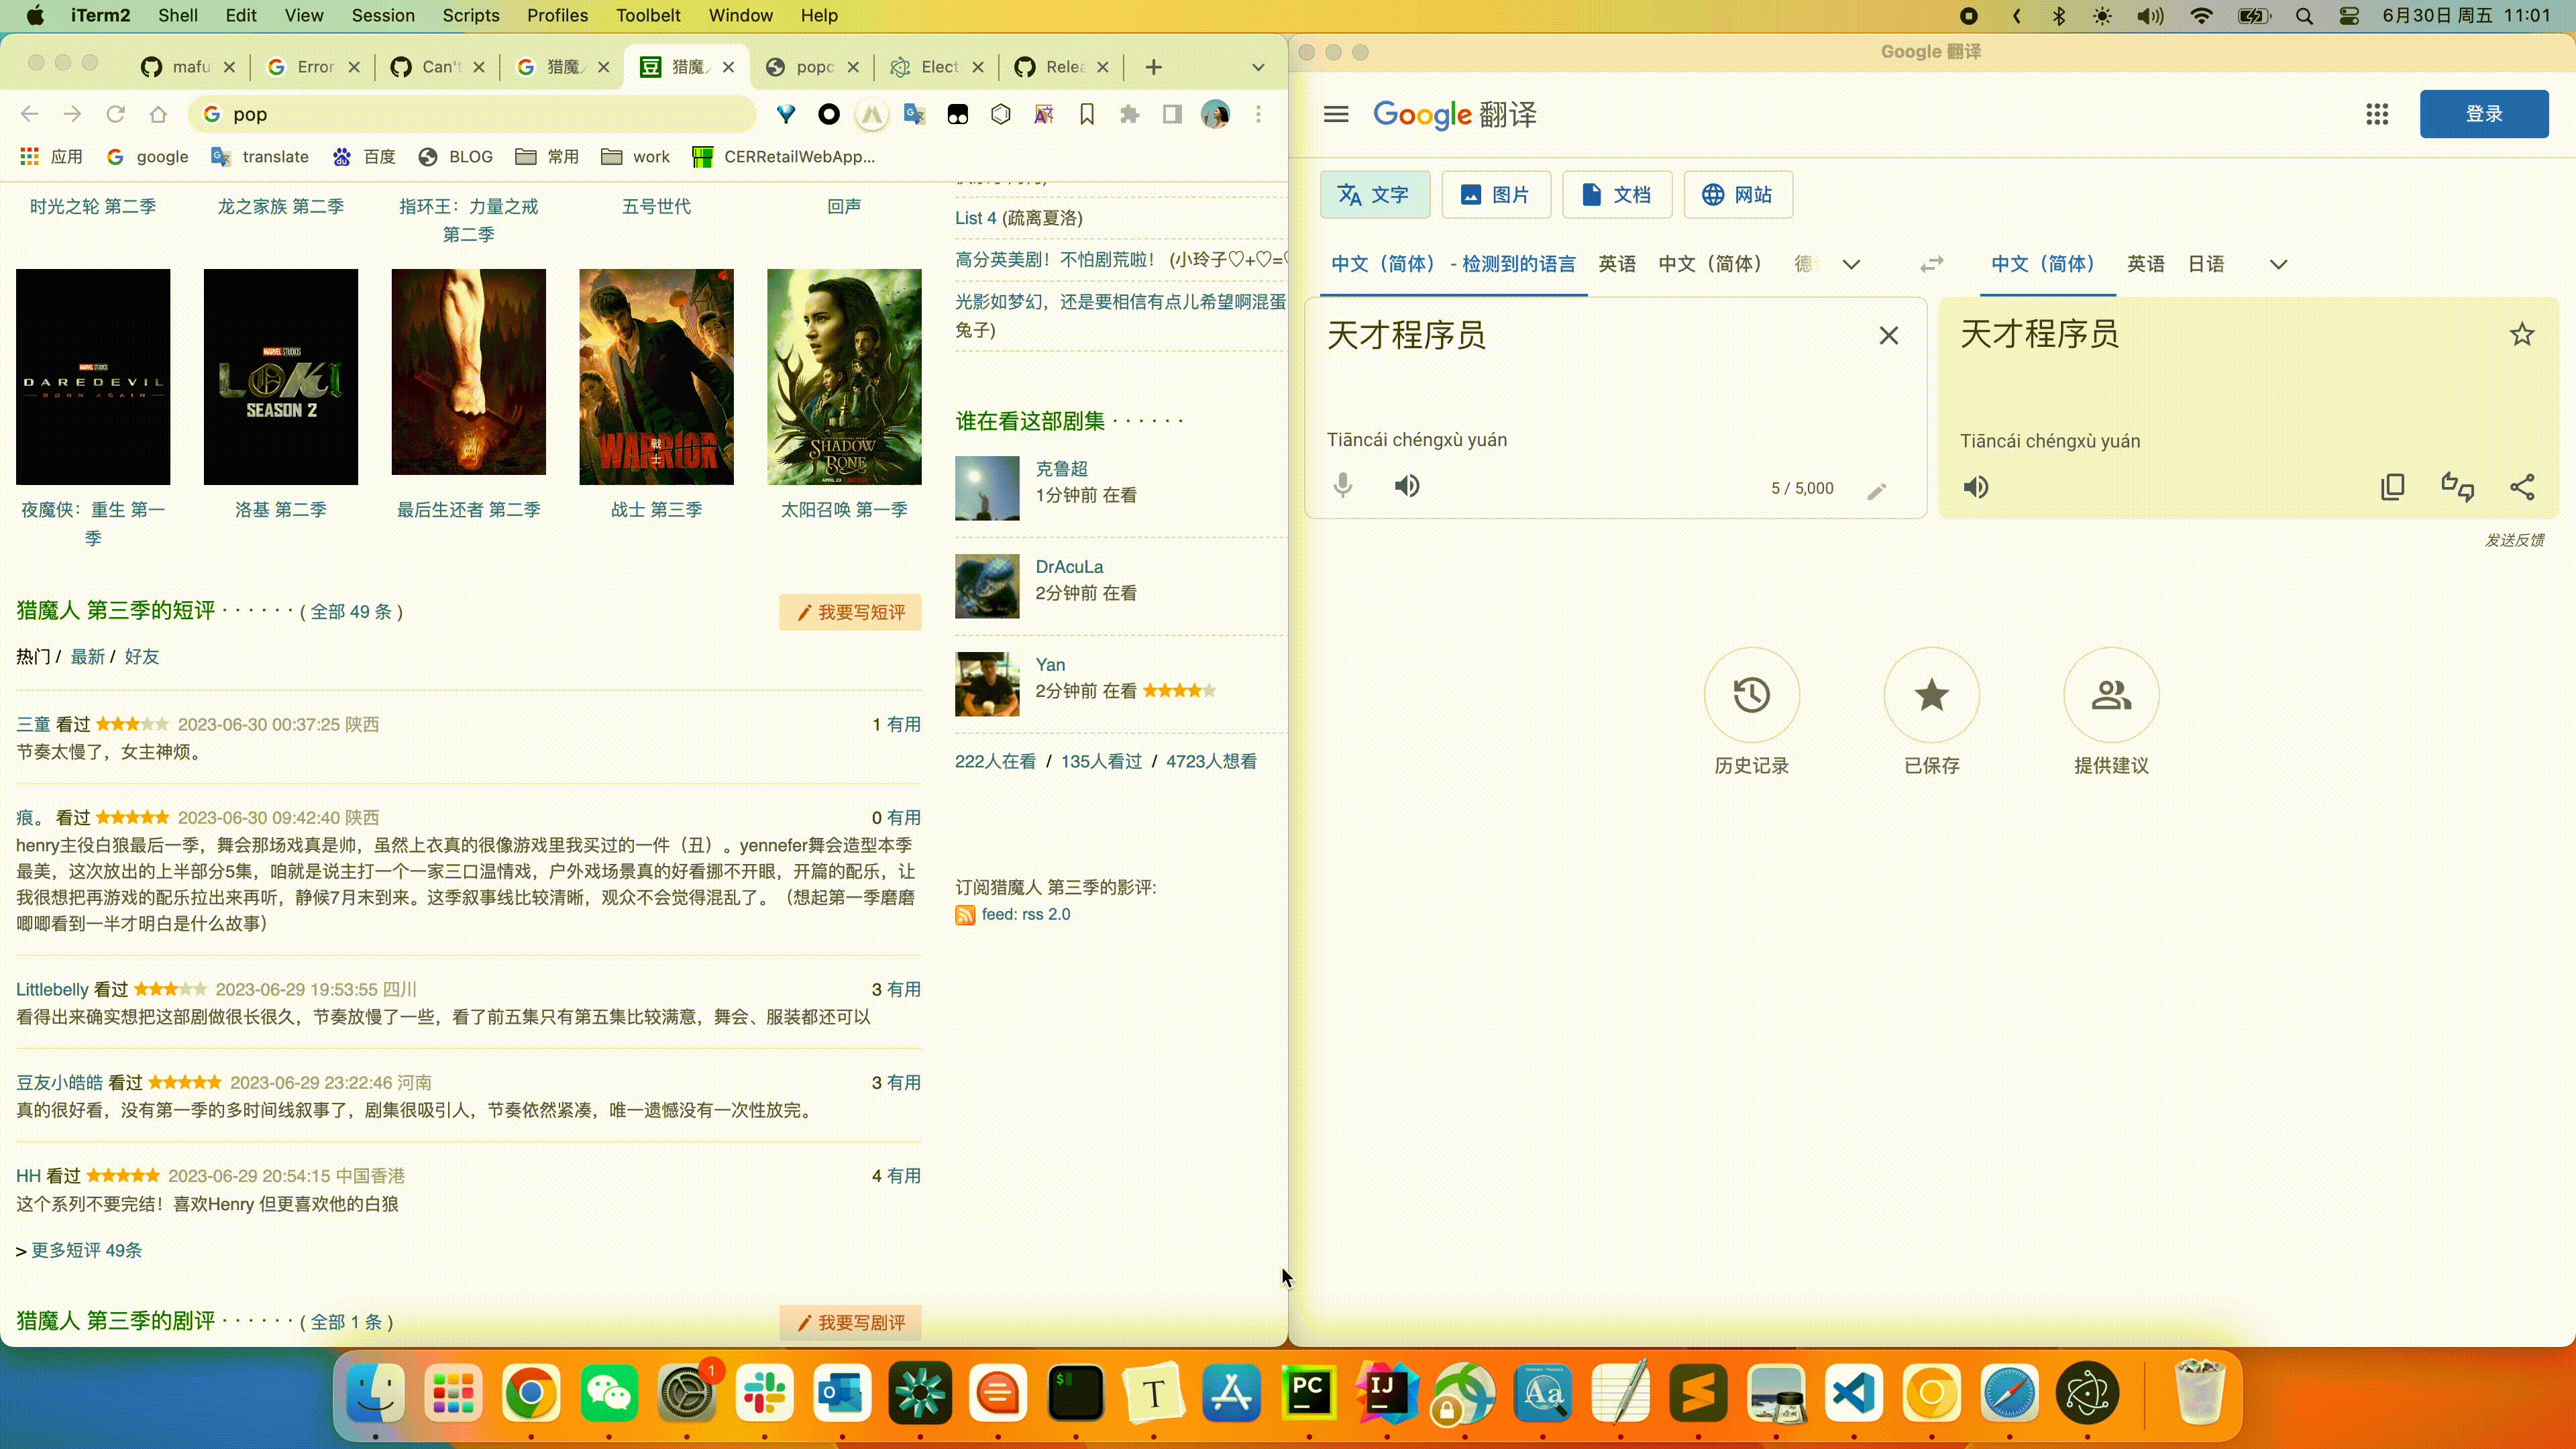Listen to the translated text pronunciation

(x=1976, y=487)
